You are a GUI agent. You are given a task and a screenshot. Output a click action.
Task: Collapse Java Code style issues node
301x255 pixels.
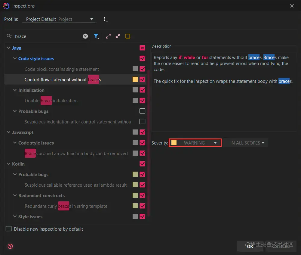pyautogui.click(x=15, y=58)
